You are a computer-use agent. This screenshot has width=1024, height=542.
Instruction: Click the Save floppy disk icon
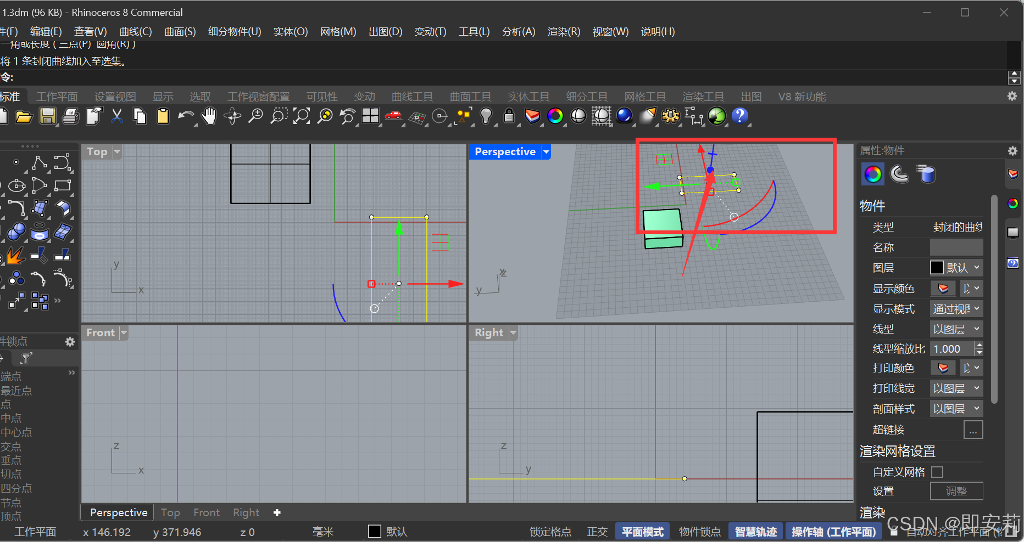(x=48, y=116)
